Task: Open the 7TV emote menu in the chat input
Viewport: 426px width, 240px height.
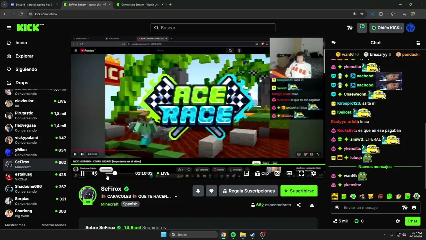Action: tap(405, 207)
